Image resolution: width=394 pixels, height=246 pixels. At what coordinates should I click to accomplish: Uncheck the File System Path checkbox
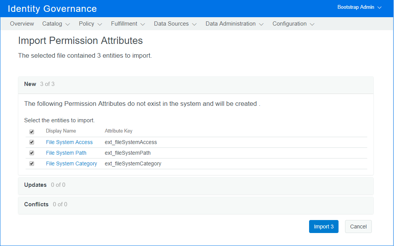click(32, 153)
